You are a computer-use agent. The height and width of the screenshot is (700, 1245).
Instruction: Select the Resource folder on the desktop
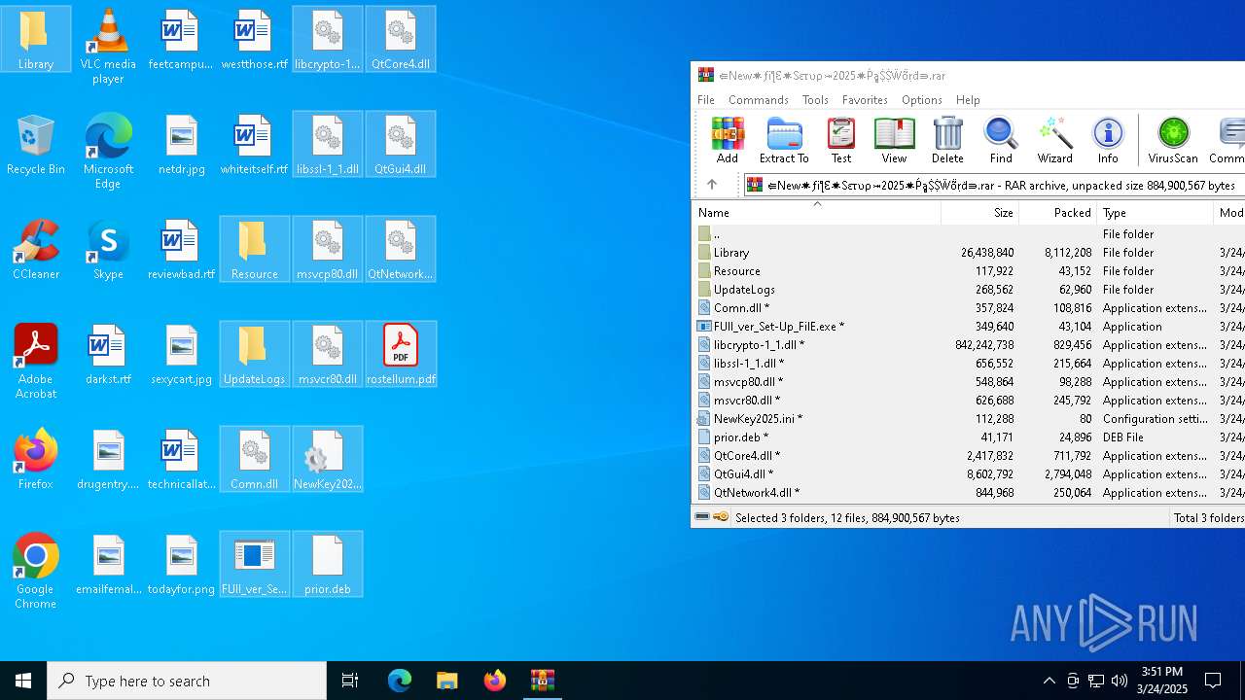click(255, 249)
